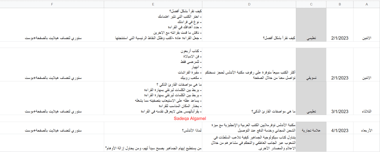Select the quote cell من يستطيع إيهام الجماهير
The image size is (380, 152).
pyautogui.click(x=153, y=143)
